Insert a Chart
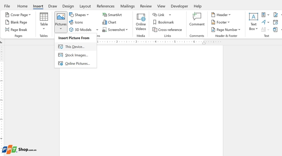This screenshot has height=156, width=282. point(109,22)
